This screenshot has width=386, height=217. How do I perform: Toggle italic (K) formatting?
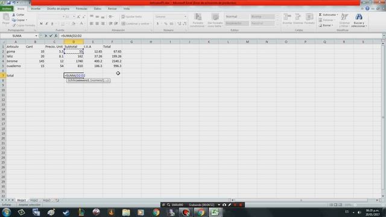(46, 24)
